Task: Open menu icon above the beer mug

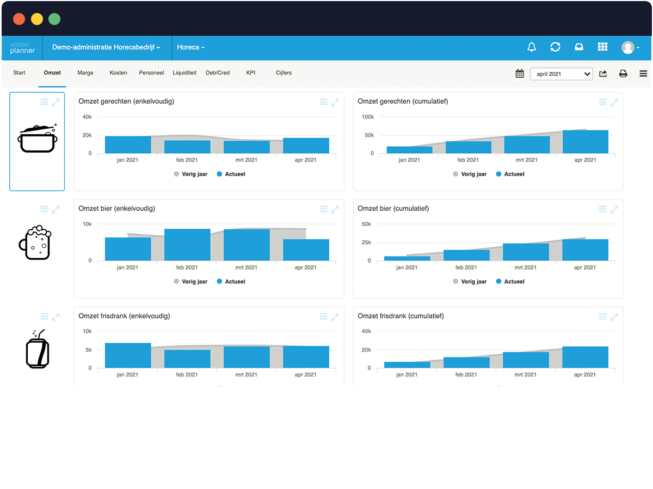Action: pyautogui.click(x=45, y=209)
